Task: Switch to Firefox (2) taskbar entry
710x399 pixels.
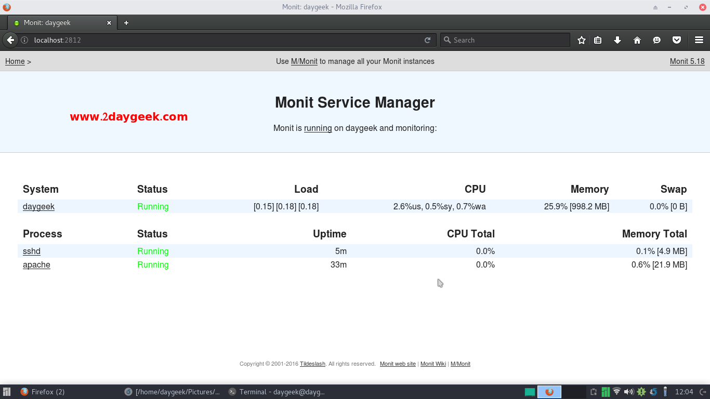Action: (43, 392)
